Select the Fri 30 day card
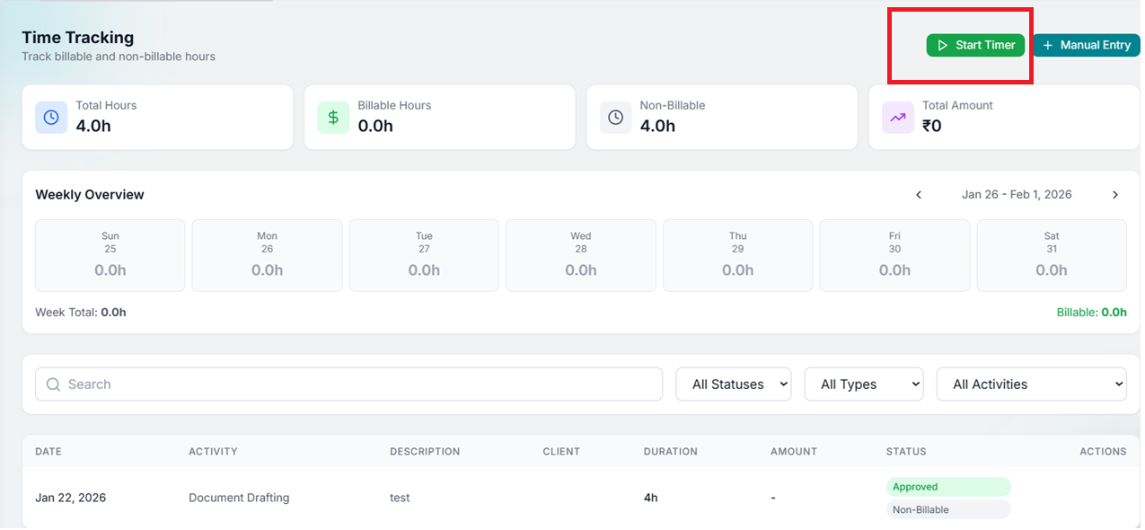The height and width of the screenshot is (530, 1145). (894, 255)
